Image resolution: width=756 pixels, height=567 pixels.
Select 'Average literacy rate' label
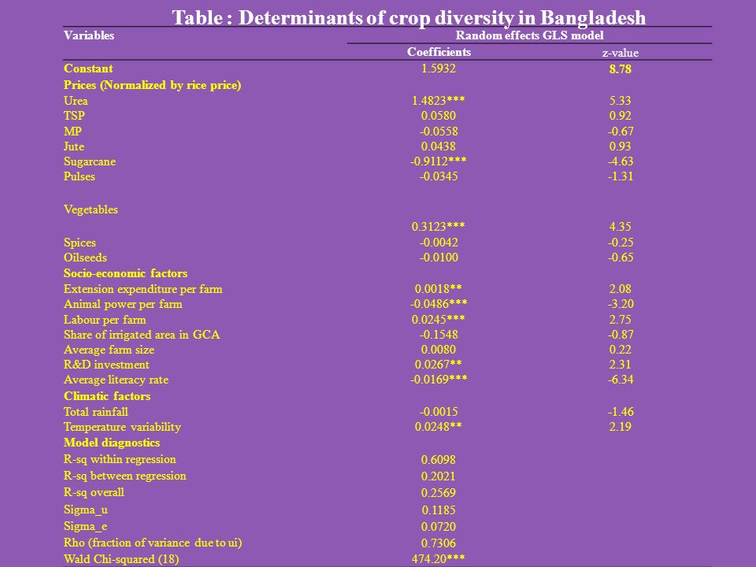coord(117,380)
